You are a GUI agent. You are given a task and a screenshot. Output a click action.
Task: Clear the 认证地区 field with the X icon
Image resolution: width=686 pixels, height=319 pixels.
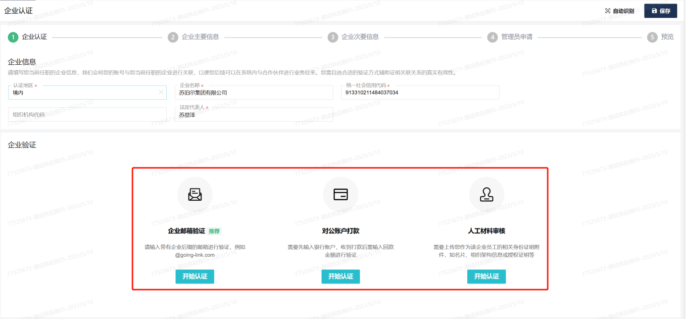pyautogui.click(x=161, y=92)
